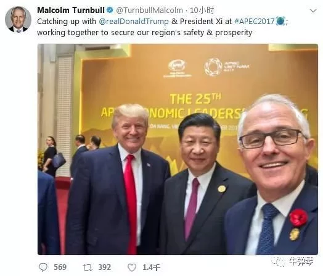
Task: Click Malcolm Turnbull's profile avatar
Action: (18, 19)
